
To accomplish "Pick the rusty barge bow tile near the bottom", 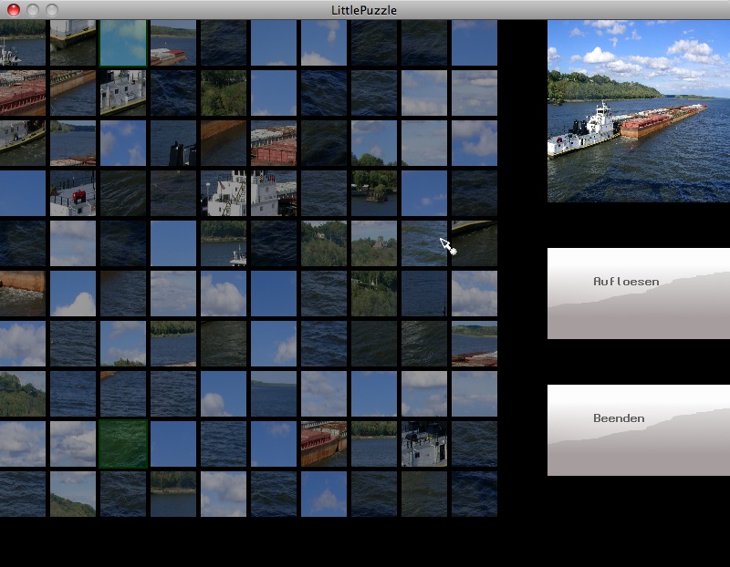I will 324,444.
